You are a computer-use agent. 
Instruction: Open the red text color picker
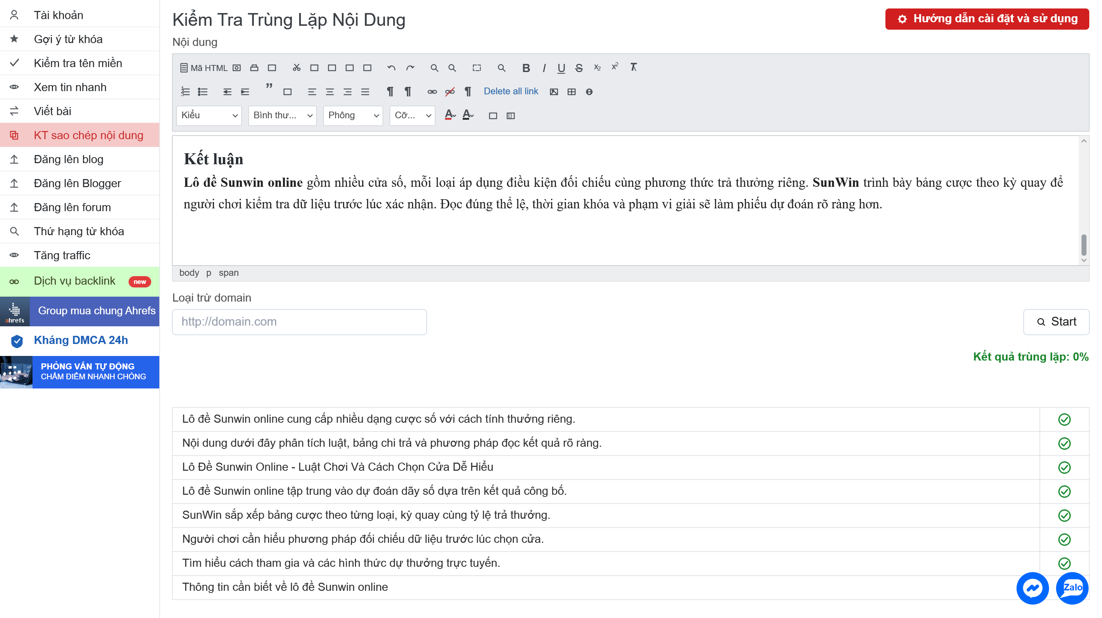450,115
